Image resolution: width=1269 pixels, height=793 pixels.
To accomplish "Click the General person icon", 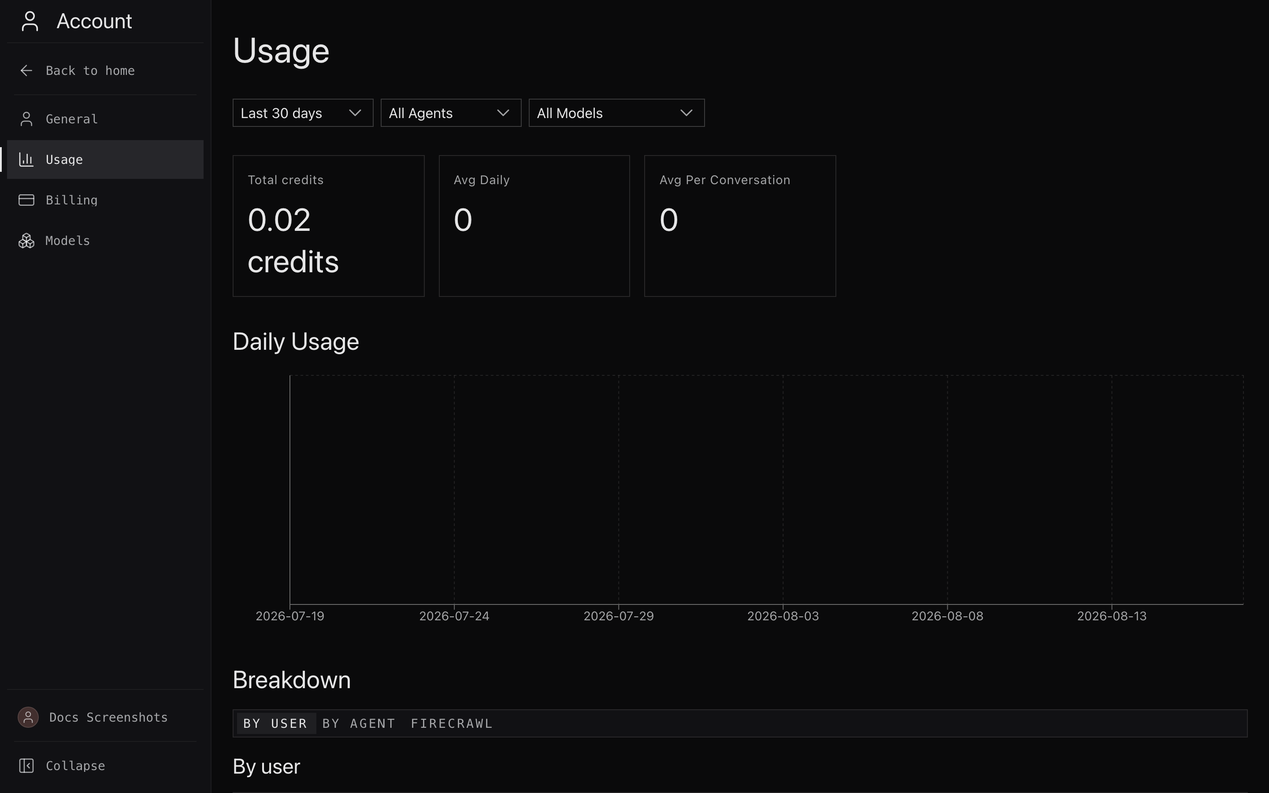I will [26, 119].
